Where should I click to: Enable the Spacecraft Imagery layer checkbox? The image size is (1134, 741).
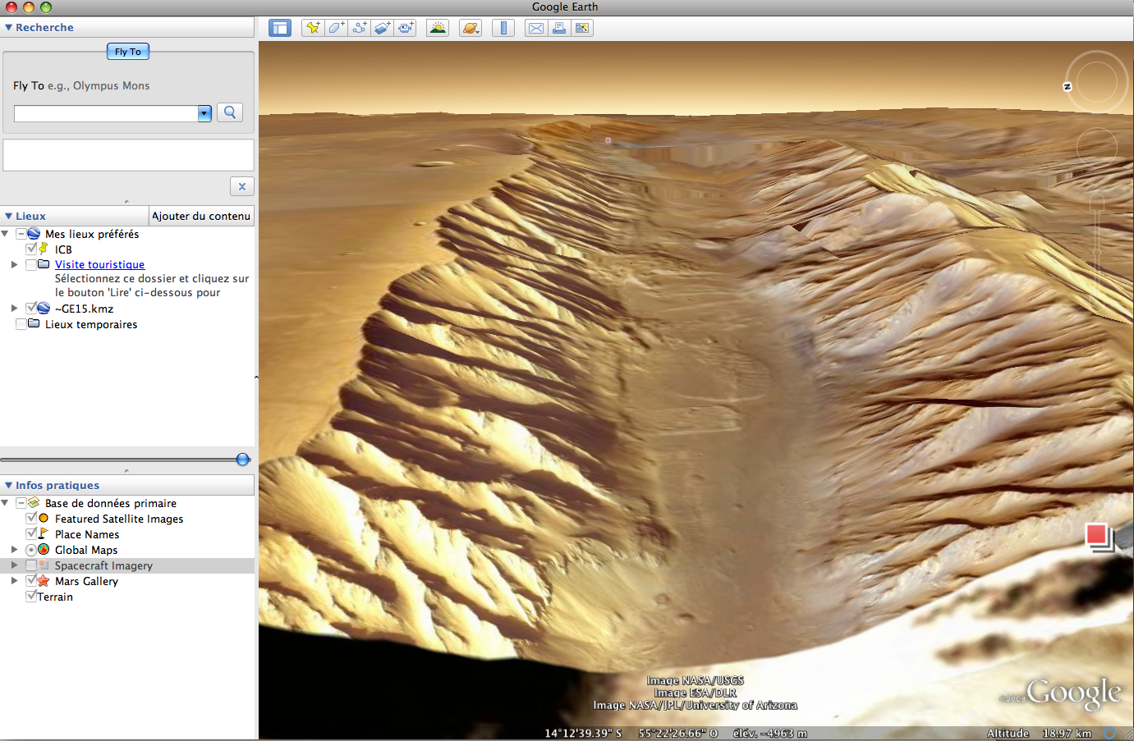(31, 565)
